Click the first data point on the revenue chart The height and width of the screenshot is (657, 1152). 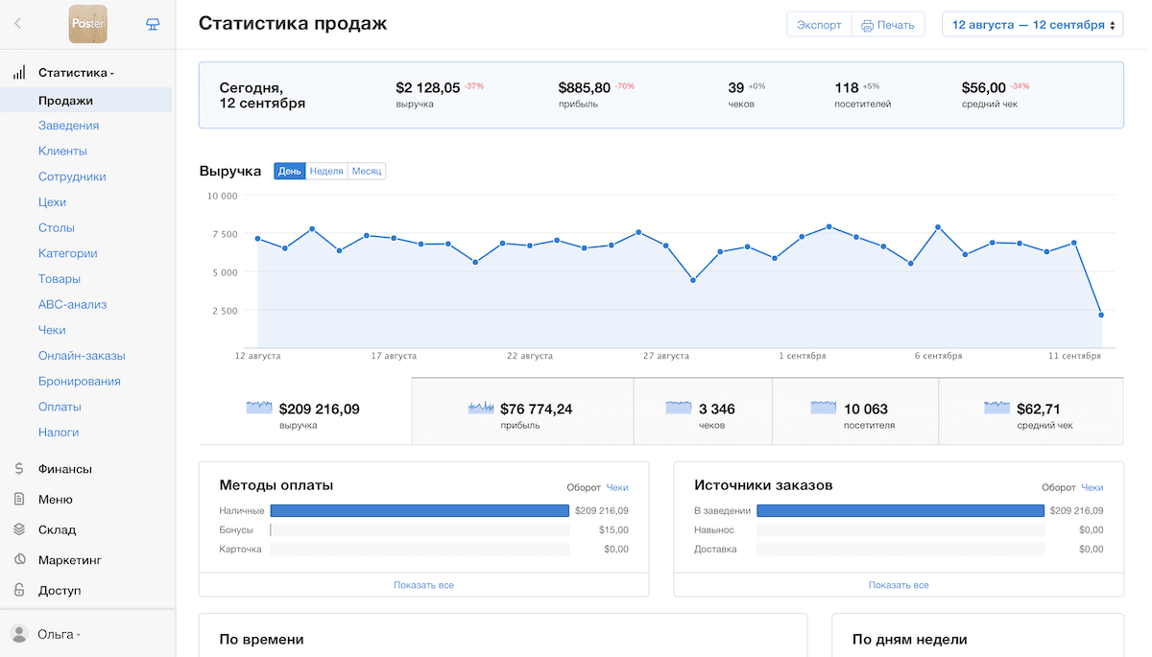[257, 239]
